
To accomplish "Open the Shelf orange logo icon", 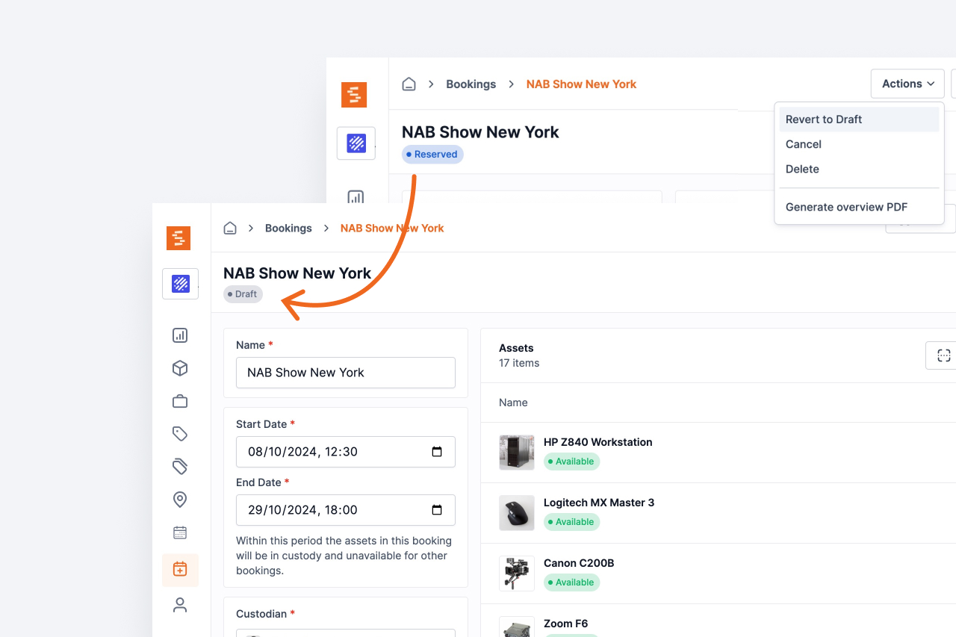I will tap(179, 238).
